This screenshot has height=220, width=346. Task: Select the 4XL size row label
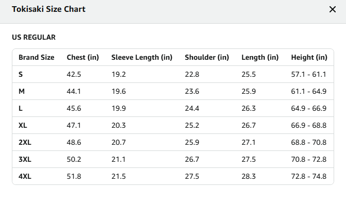point(25,177)
